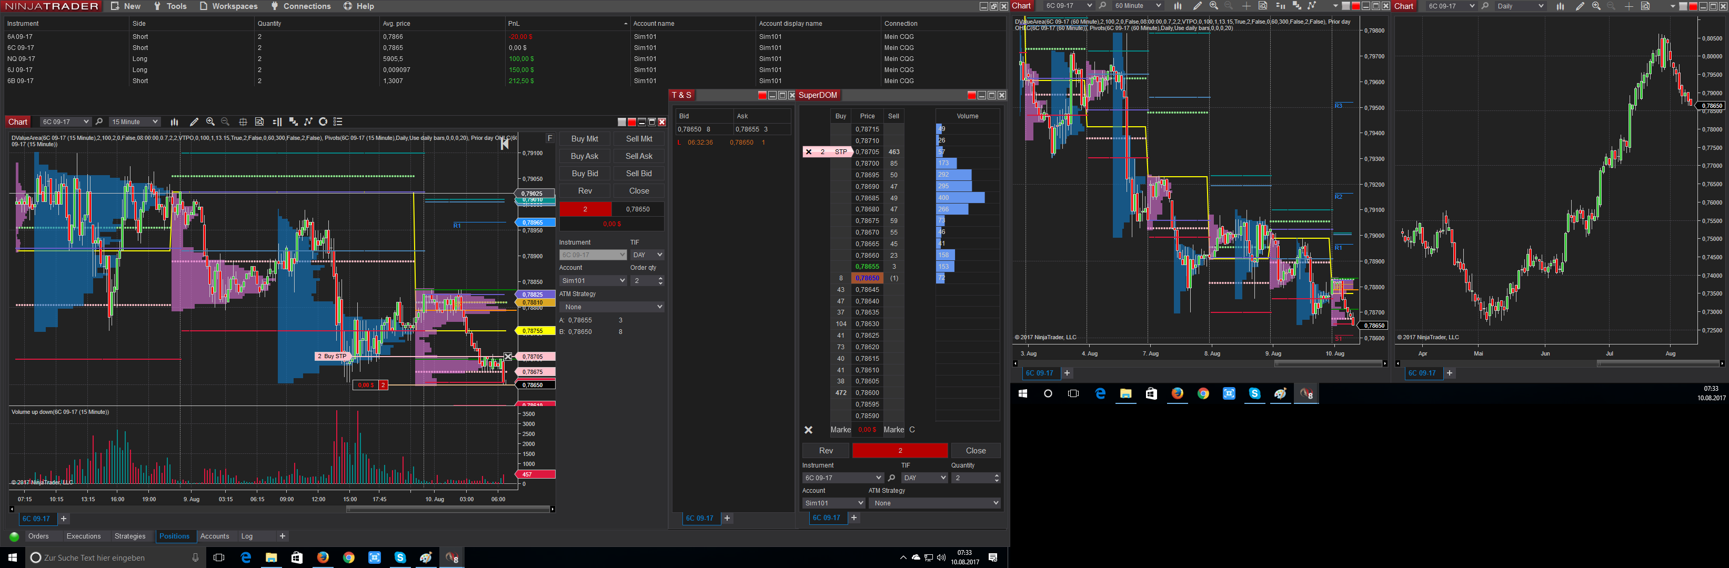Open Chart Trader Account Sim101 dropdown
Screen dimensions: 1729x568
click(592, 281)
